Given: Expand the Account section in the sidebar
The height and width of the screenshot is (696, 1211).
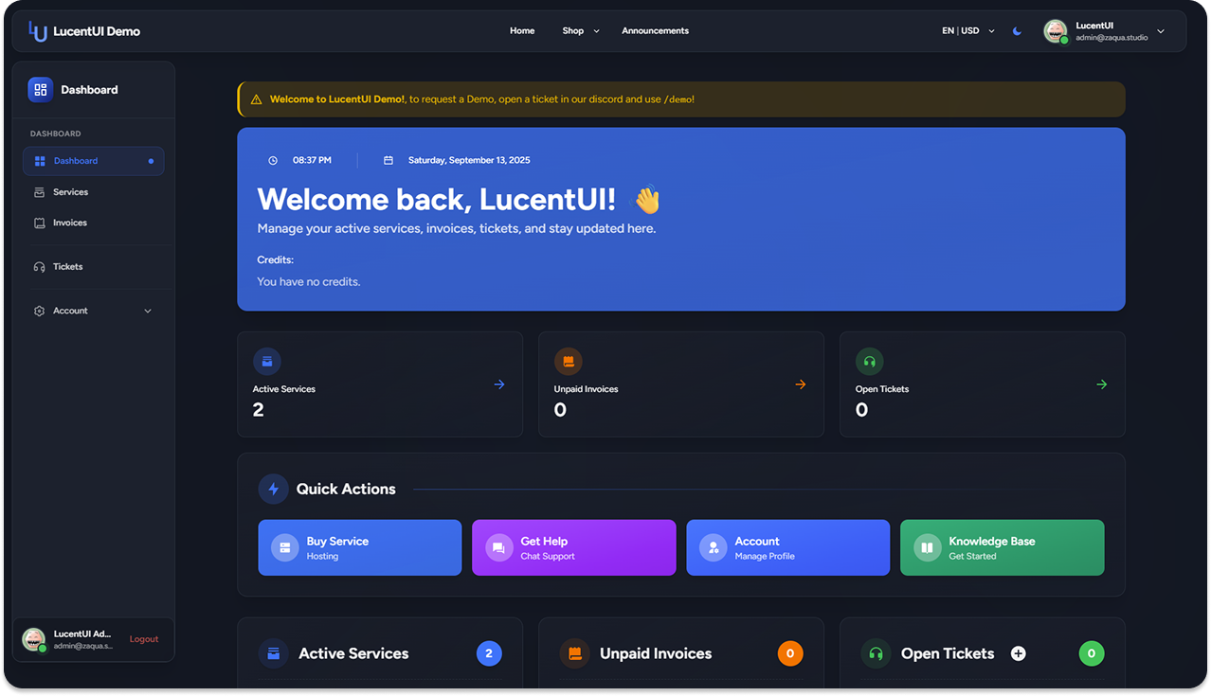Looking at the screenshot, I should [x=93, y=310].
